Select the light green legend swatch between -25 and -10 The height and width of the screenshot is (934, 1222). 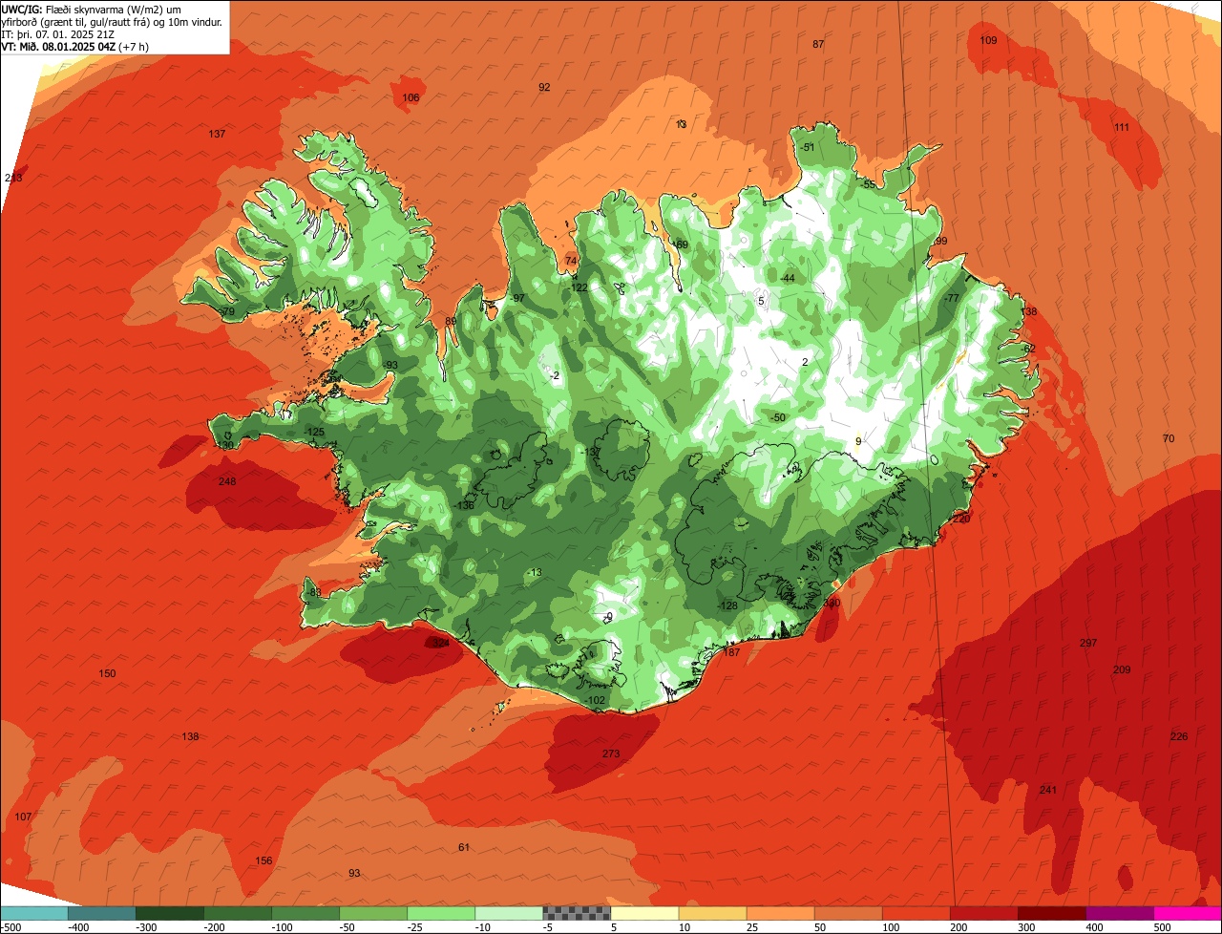[441, 913]
